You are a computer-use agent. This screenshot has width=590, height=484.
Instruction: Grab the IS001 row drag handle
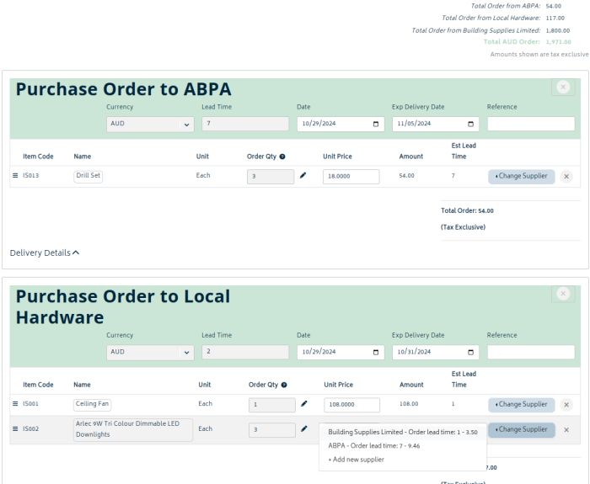click(15, 403)
